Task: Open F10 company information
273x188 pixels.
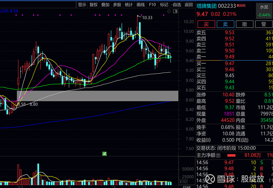Action: point(153,4)
